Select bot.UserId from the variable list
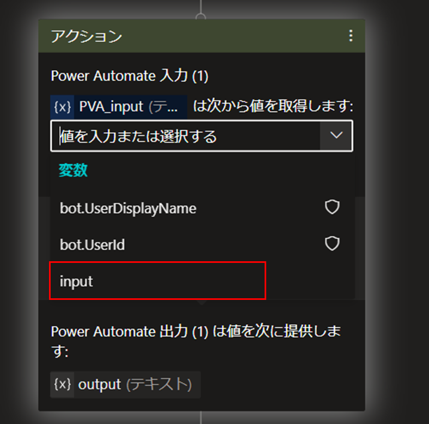The width and height of the screenshot is (429, 424). [x=202, y=244]
